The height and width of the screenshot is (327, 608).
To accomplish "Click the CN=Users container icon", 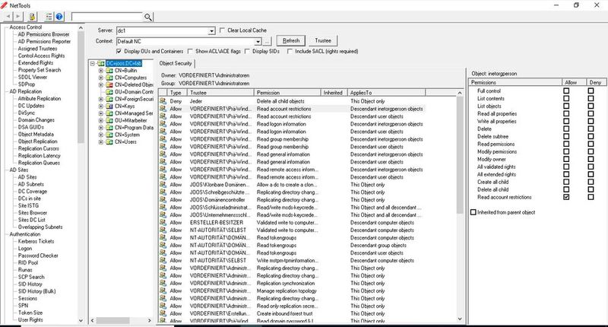I will click(109, 142).
